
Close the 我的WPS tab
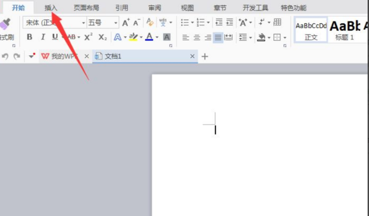point(87,56)
